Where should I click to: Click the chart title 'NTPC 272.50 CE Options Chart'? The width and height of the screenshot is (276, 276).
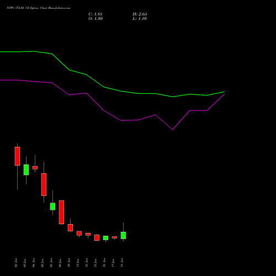point(27,8)
